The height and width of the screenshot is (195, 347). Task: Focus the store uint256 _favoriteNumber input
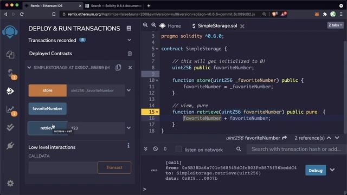pyautogui.click(x=96, y=90)
